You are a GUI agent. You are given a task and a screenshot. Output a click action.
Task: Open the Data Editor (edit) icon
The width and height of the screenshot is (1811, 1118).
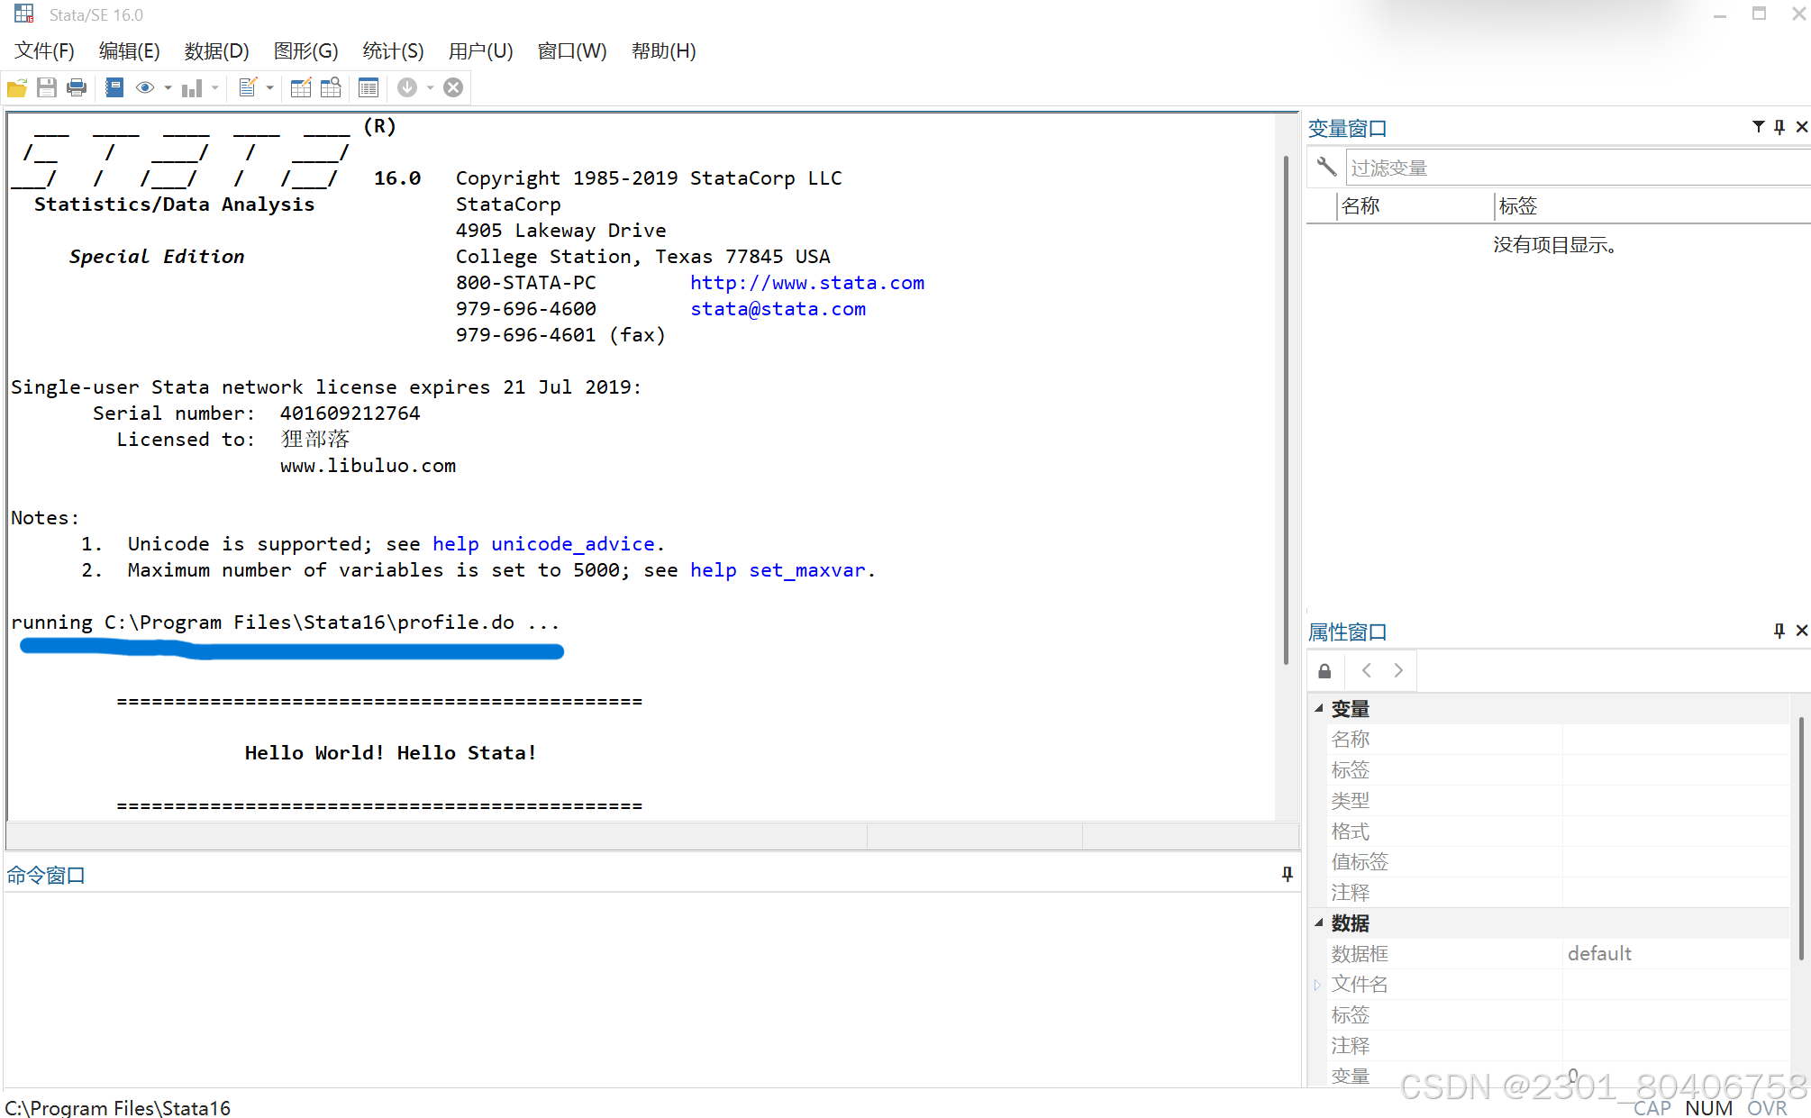pos(301,87)
